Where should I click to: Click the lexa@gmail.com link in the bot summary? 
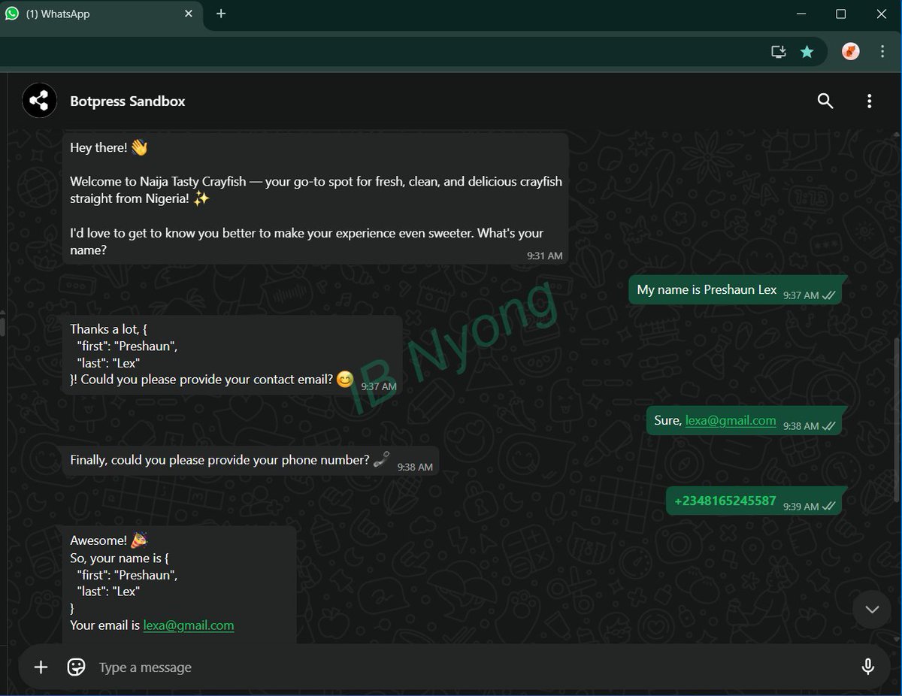tap(188, 625)
